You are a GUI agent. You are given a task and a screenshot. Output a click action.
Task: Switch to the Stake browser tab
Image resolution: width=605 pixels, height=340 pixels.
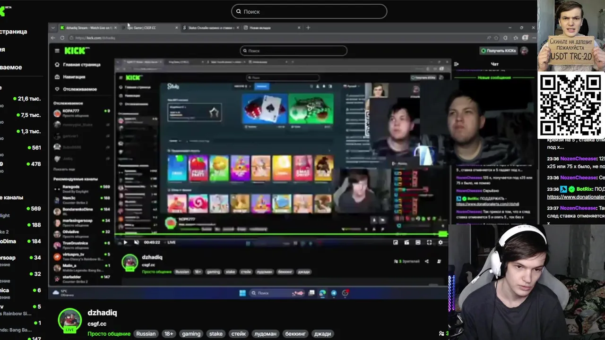click(210, 28)
